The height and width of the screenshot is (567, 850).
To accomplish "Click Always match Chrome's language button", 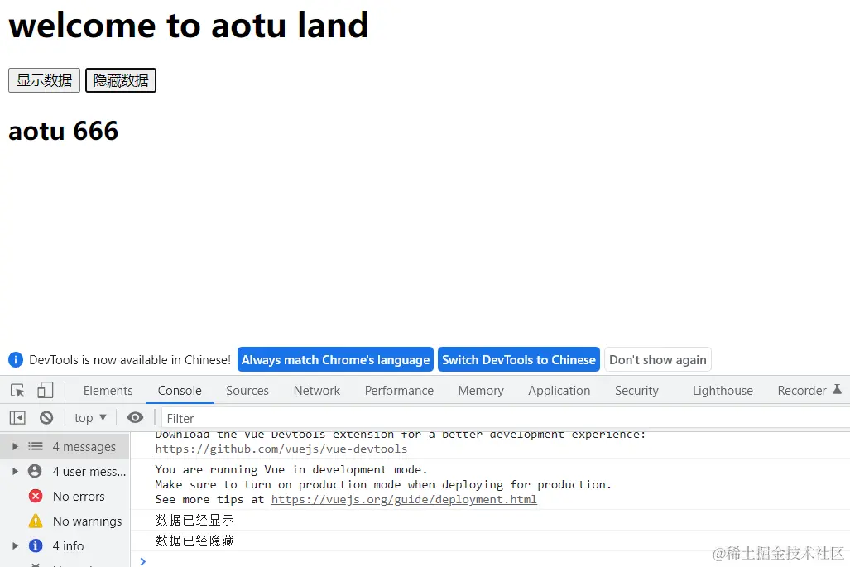I will click(x=335, y=359).
